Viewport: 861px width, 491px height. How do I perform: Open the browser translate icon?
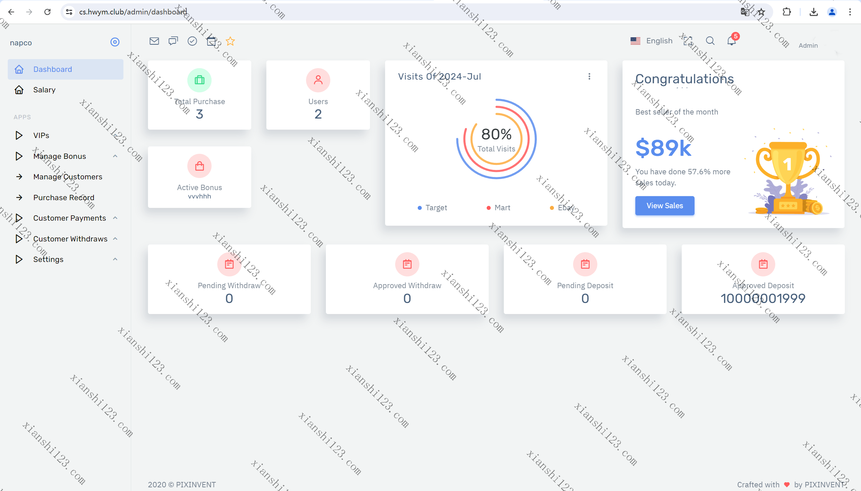(x=745, y=12)
